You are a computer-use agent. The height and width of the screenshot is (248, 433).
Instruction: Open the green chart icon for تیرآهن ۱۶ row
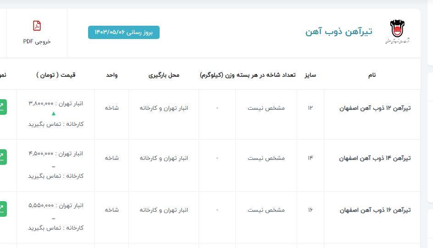point(3,209)
